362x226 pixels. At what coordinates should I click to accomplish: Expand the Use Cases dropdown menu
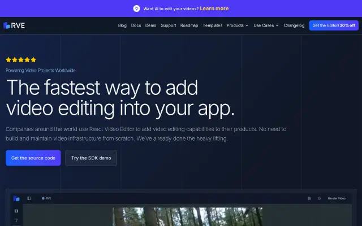(266, 25)
